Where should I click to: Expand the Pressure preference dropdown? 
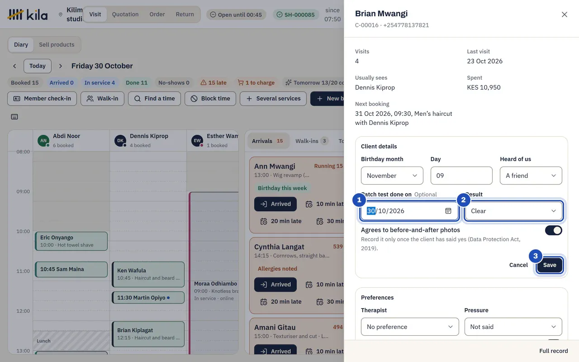tap(513, 327)
